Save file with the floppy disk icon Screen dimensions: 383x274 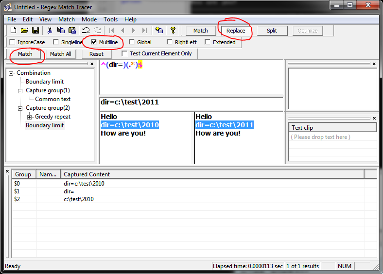point(35,30)
